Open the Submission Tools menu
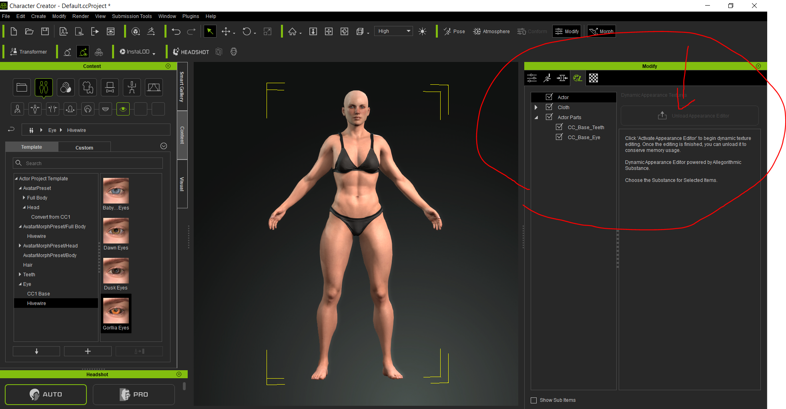Screen dimensions: 786x409 132,16
